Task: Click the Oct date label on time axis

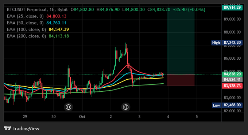Action: (x=82, y=117)
